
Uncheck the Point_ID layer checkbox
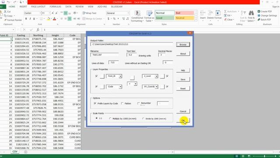pos(96,76)
